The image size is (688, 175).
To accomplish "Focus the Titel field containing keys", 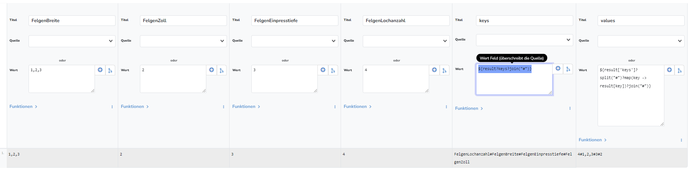I will 524,21.
